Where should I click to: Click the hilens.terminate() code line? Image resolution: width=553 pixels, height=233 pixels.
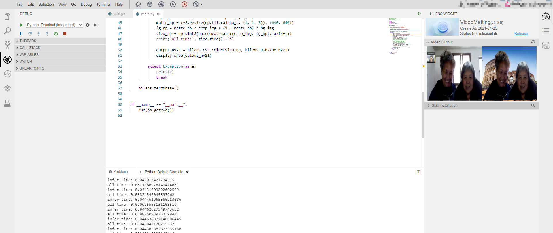click(x=158, y=88)
